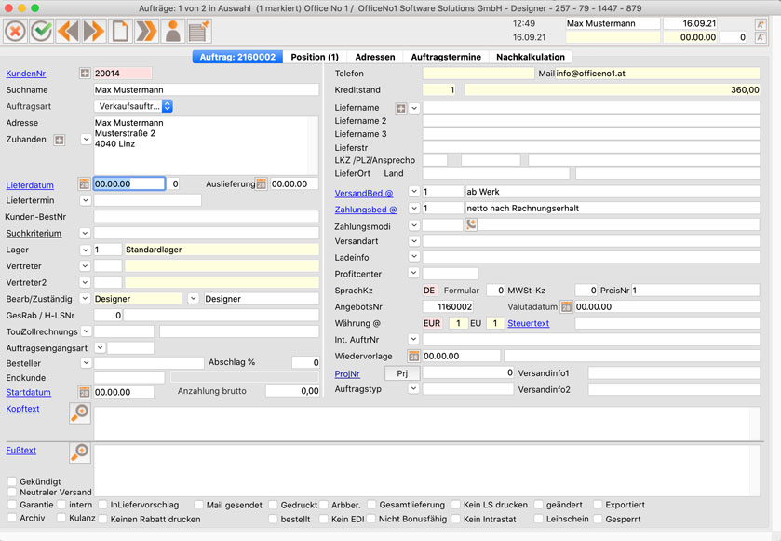Open Fußtext magnifier search icon

click(x=80, y=453)
